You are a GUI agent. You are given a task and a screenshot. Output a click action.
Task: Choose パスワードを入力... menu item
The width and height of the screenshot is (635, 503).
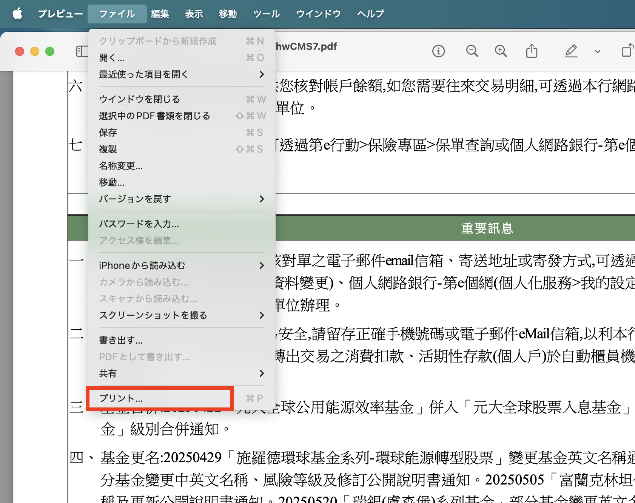pos(182,224)
